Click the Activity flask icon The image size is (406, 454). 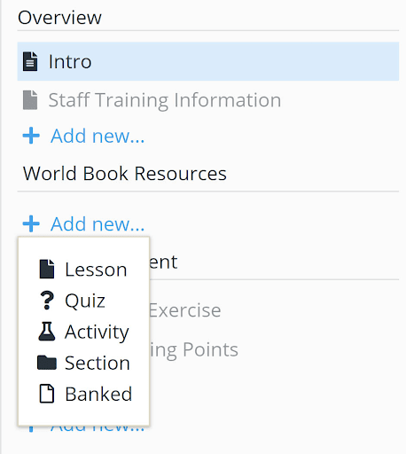tap(47, 332)
